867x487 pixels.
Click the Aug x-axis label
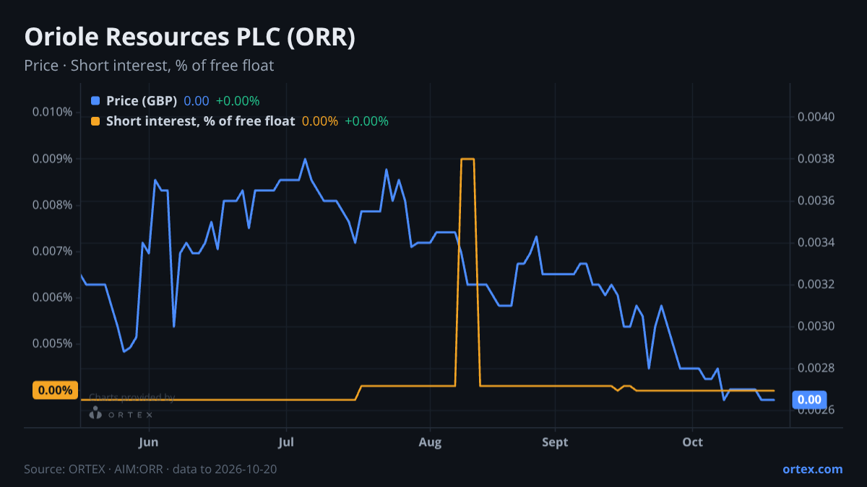[x=430, y=442]
